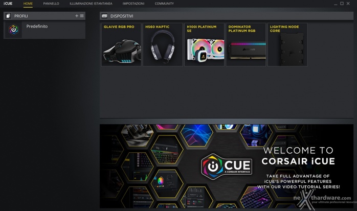Close the iCUE window

pos(348,4)
